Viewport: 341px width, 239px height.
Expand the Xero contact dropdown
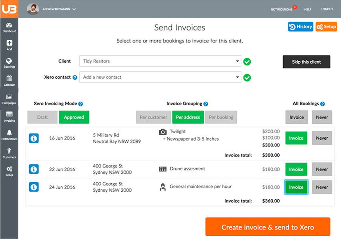(x=160, y=77)
